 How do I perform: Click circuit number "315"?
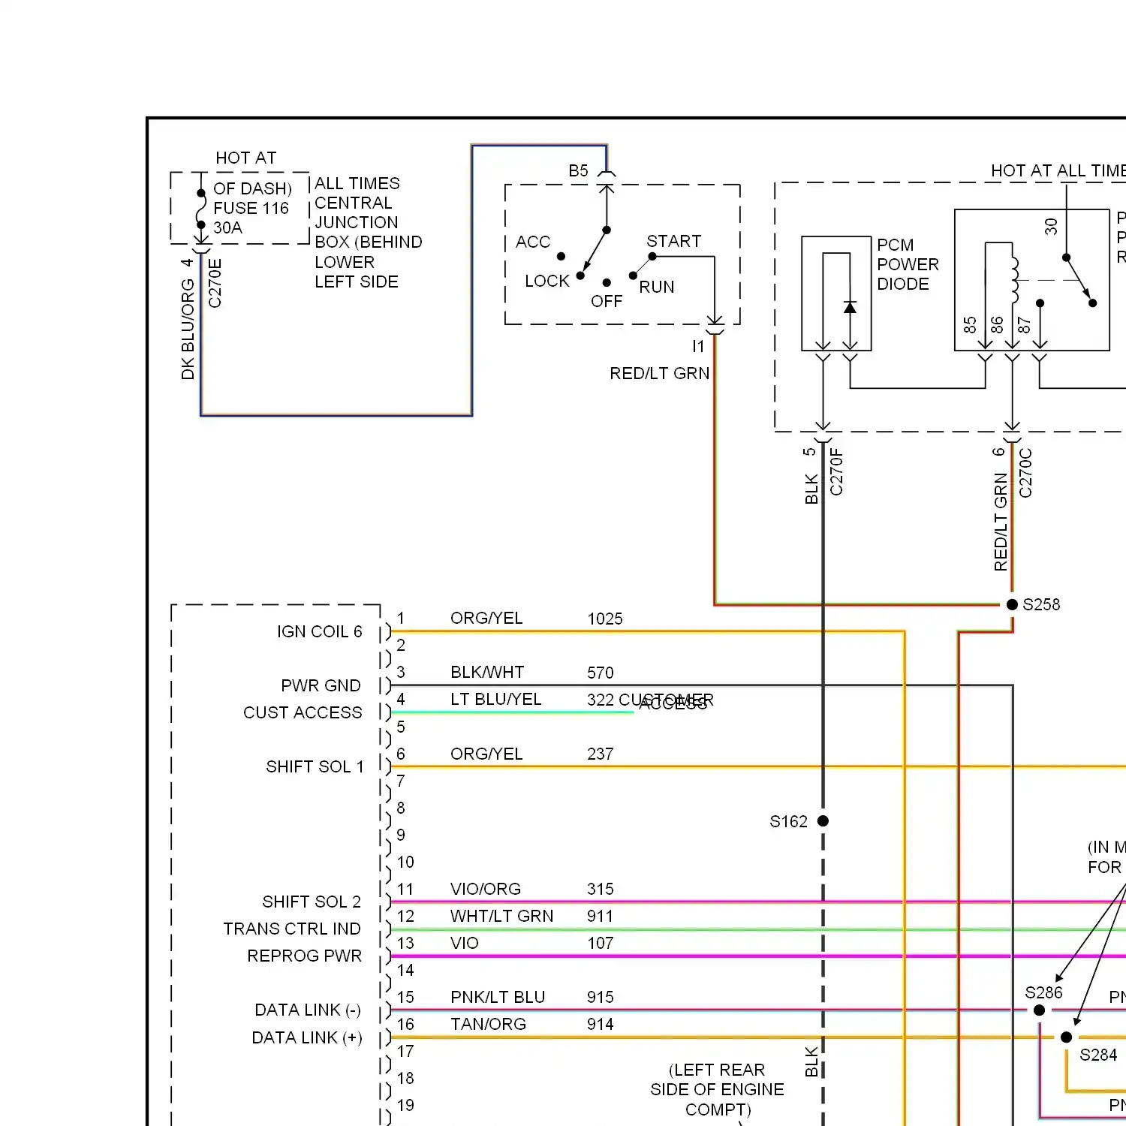click(x=600, y=889)
